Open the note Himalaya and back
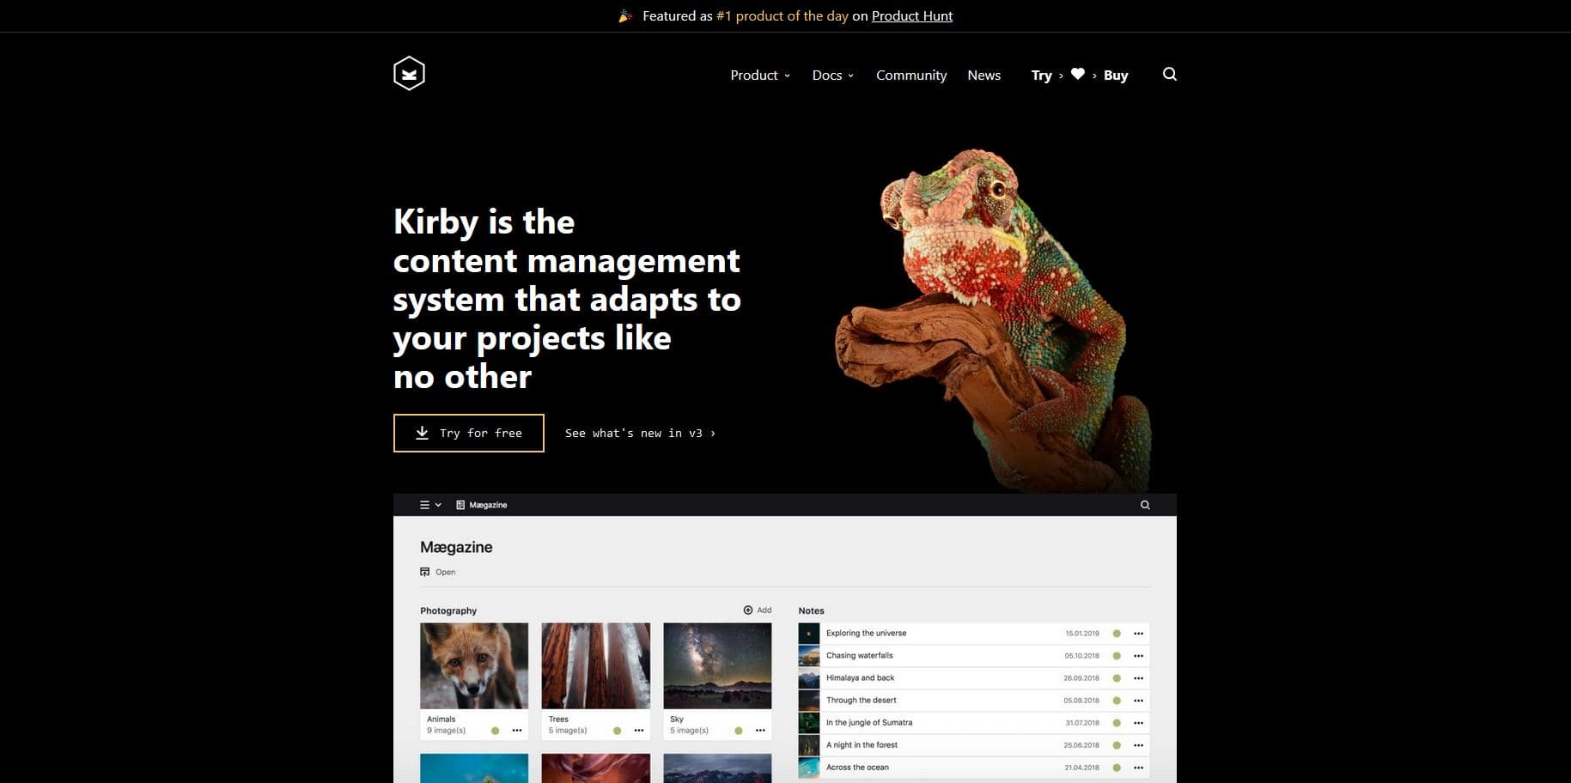Viewport: 1571px width, 783px height. pyautogui.click(x=860, y=678)
